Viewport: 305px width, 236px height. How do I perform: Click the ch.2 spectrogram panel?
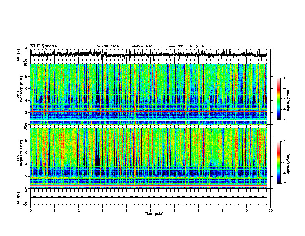(148, 158)
